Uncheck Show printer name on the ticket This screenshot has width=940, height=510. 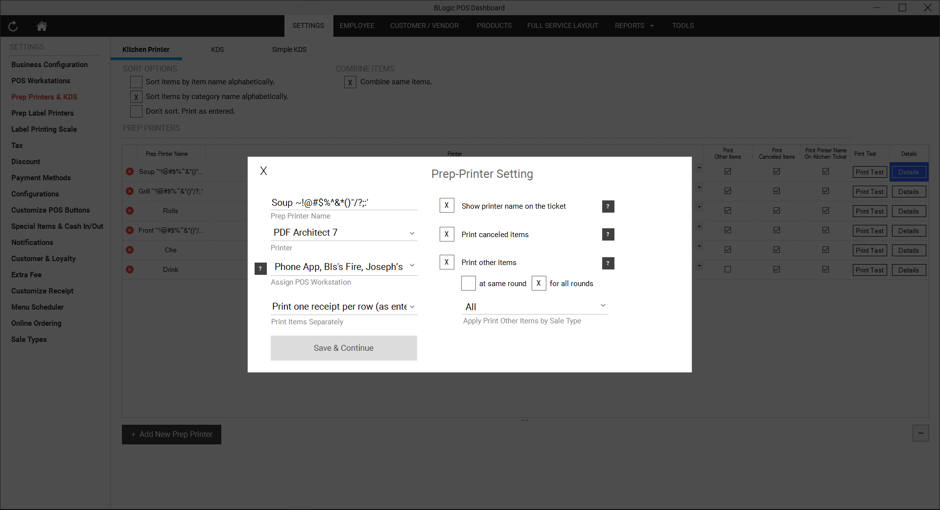tap(446, 206)
